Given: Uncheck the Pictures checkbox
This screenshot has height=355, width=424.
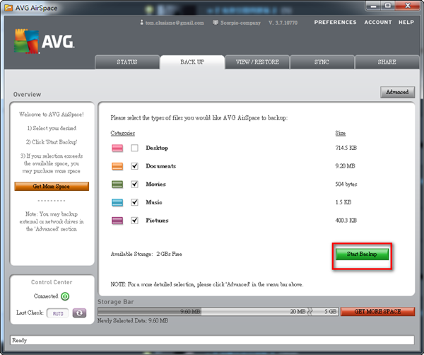Looking at the screenshot, I should (134, 221).
